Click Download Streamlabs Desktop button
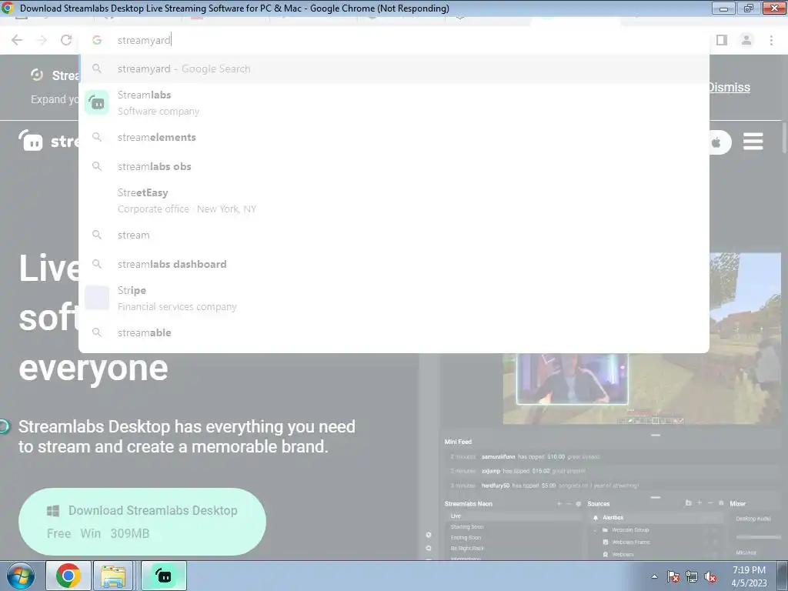The height and width of the screenshot is (591, 788). coord(142,522)
